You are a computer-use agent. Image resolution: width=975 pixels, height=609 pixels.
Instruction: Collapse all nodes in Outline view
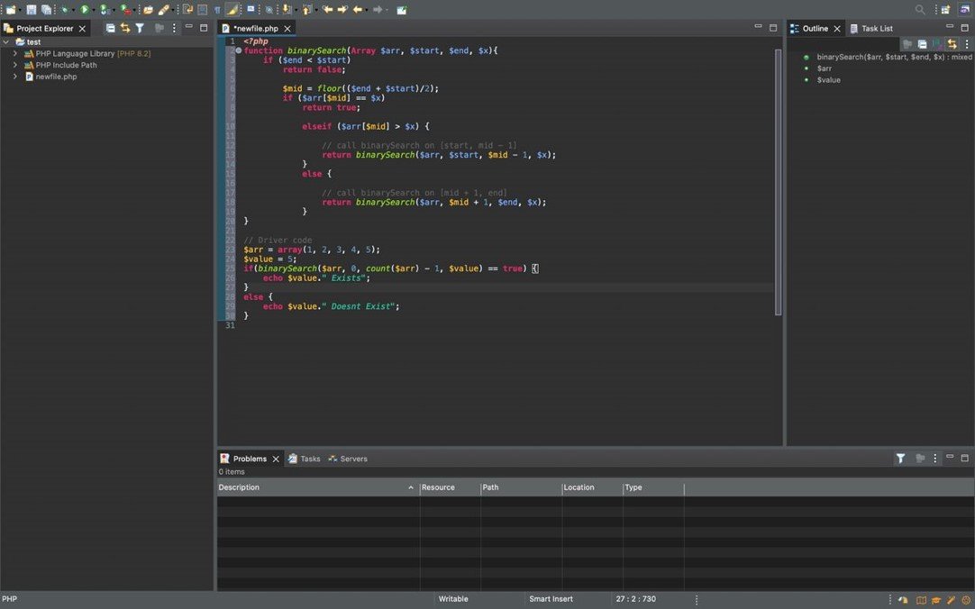[x=922, y=44]
